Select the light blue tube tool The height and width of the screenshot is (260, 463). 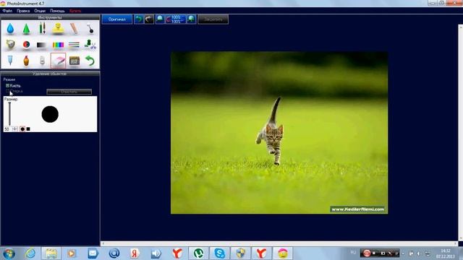point(10,61)
